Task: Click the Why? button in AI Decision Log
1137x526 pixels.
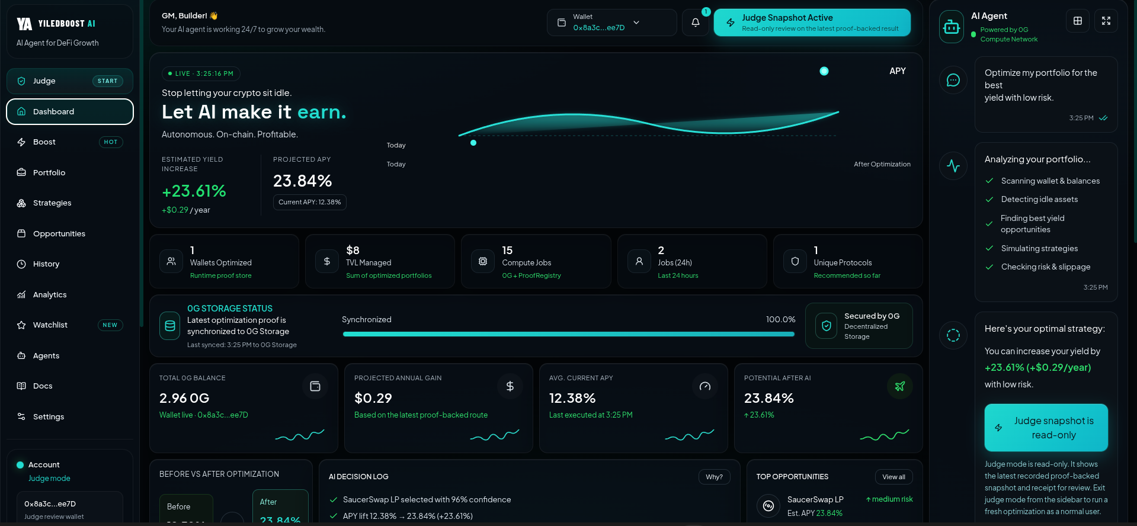Action: (x=714, y=477)
